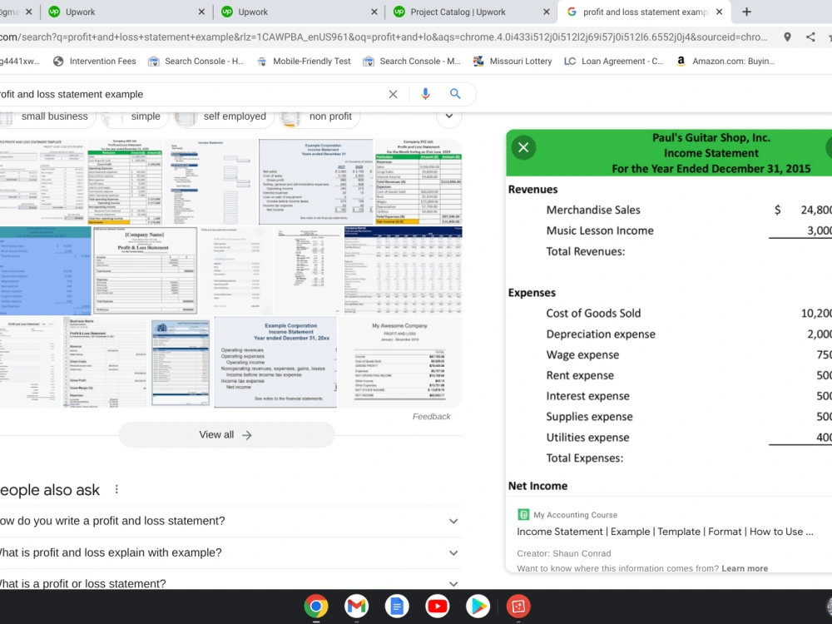Close the first Upwork tab
The image size is (832, 624).
click(x=201, y=12)
